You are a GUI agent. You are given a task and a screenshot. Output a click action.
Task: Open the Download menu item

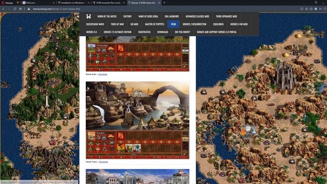[162, 32]
